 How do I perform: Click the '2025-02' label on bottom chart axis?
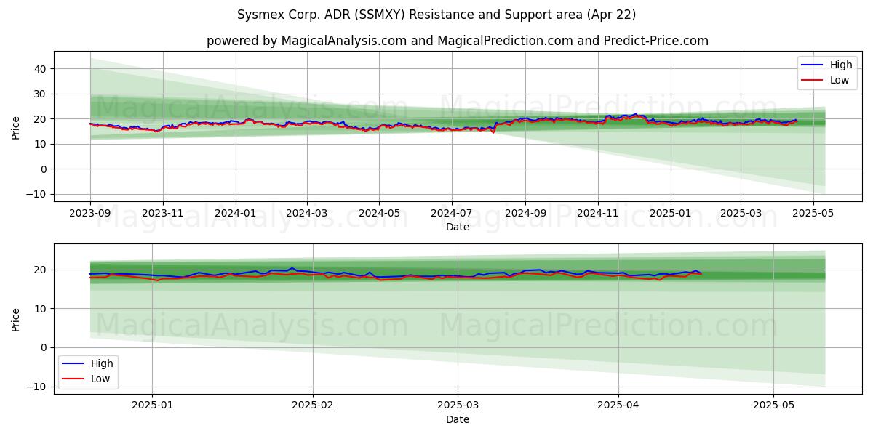click(313, 407)
